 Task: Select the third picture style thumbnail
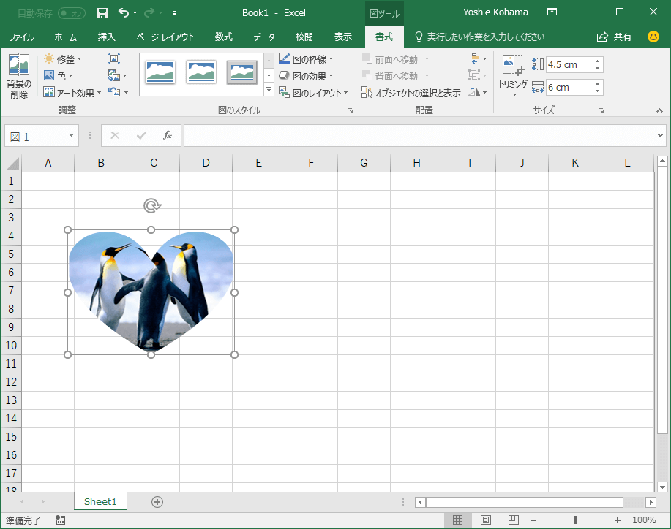242,72
